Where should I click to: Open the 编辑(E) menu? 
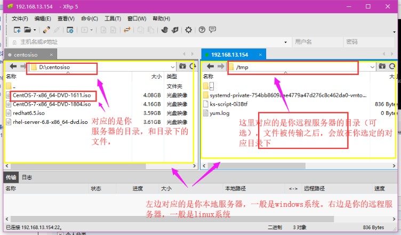click(x=43, y=19)
